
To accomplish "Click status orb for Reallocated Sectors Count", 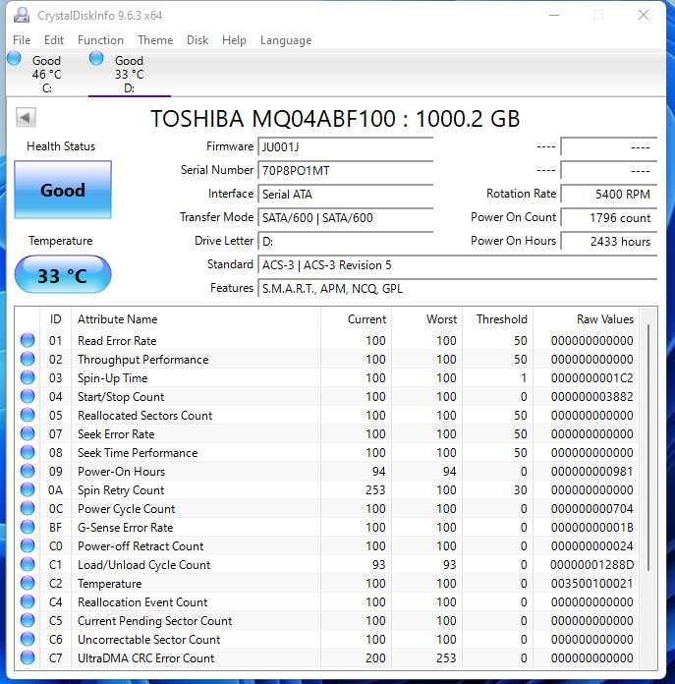I will click(x=28, y=415).
